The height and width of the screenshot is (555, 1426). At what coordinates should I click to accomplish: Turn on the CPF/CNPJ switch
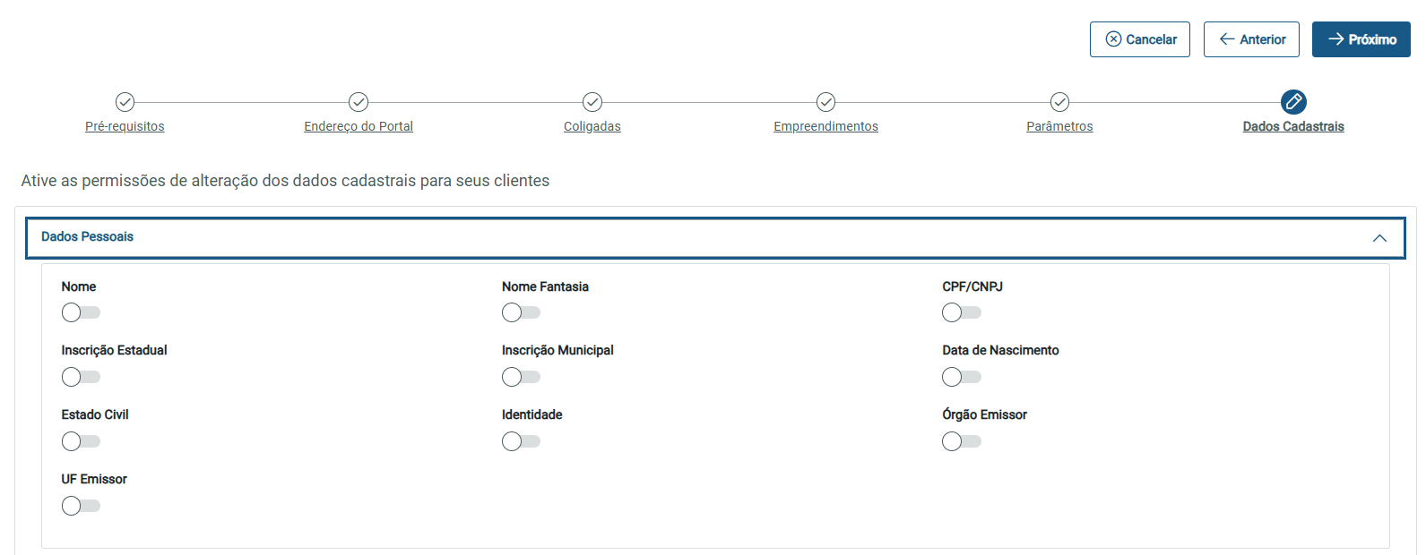pyautogui.click(x=962, y=312)
